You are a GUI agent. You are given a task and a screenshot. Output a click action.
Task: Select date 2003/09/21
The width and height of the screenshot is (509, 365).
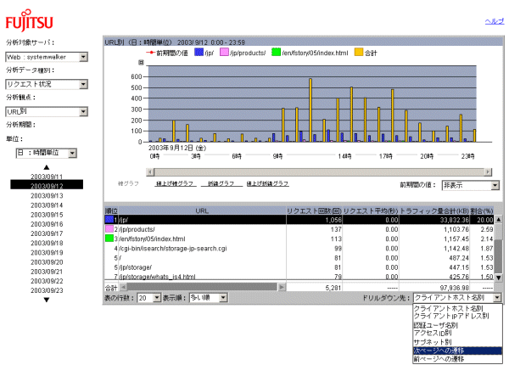[x=47, y=272]
